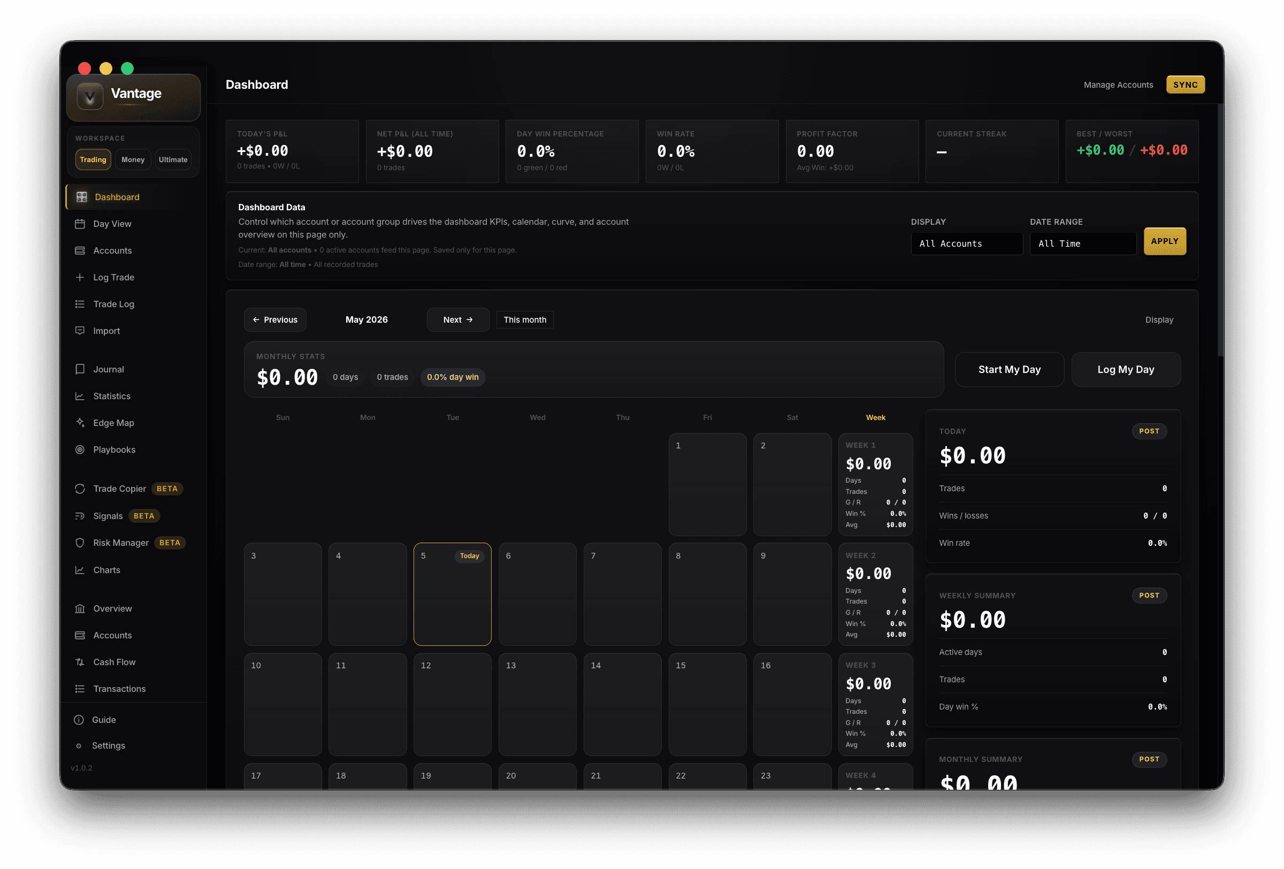Viewport: 1284px width, 869px height.
Task: Click the Settings gear icon
Action: click(79, 746)
